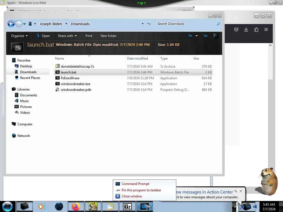
Task: Open the Organize menu
Action: tap(19, 36)
